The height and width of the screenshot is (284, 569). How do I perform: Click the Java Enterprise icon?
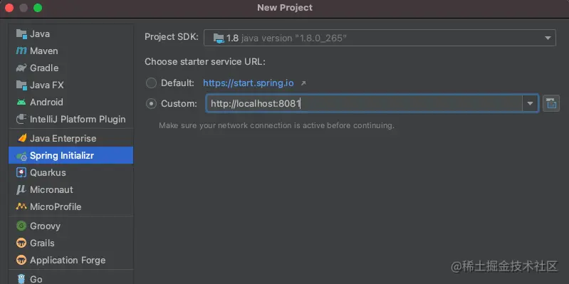click(x=22, y=138)
